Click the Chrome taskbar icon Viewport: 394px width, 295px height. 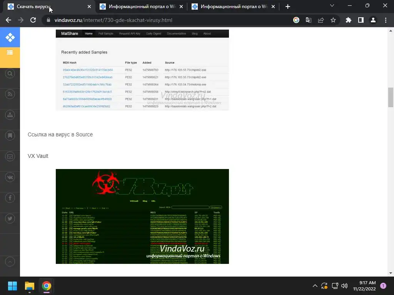(x=47, y=286)
